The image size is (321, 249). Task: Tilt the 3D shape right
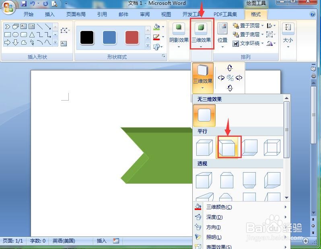239,78
